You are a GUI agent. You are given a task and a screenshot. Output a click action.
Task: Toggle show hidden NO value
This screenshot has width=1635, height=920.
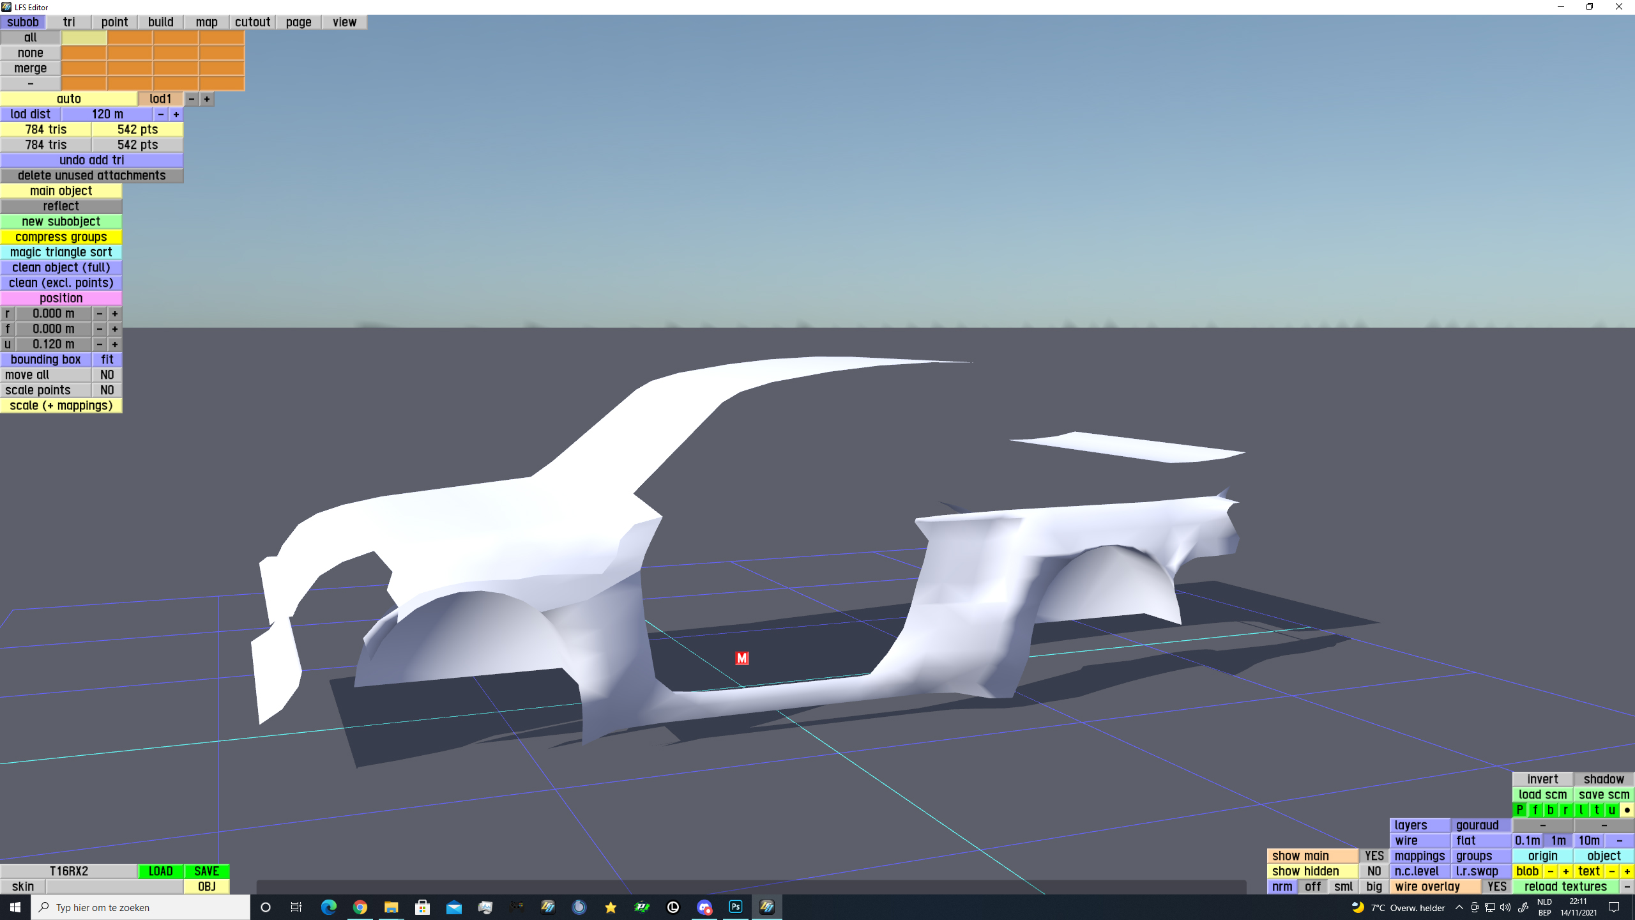[1374, 871]
